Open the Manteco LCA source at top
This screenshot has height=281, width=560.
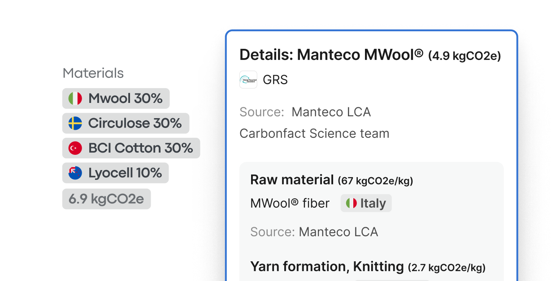331,112
